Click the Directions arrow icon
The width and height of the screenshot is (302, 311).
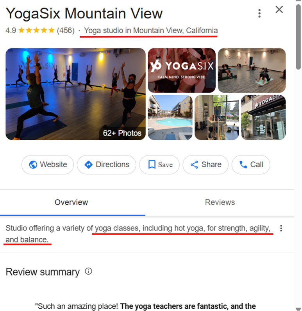point(88,164)
